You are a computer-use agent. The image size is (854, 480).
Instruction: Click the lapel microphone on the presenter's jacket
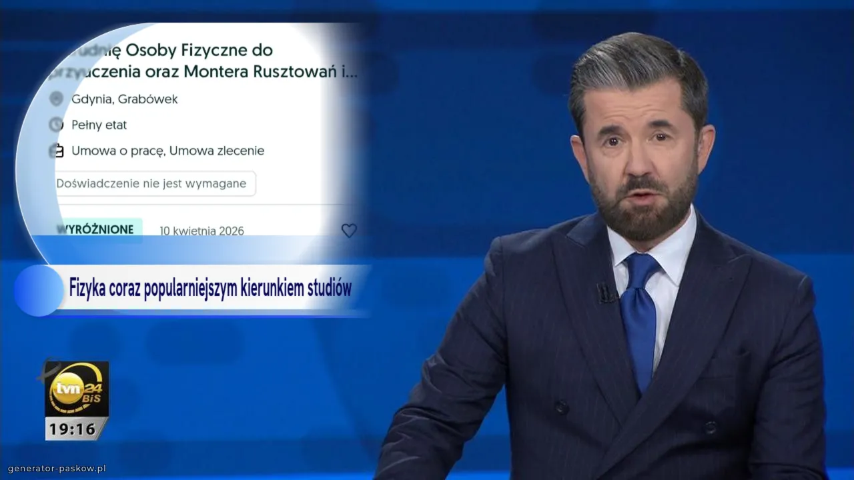[x=605, y=293]
